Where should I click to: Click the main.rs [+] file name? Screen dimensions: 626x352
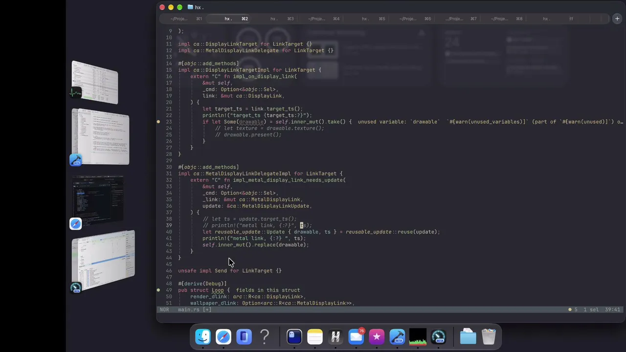[x=195, y=309]
